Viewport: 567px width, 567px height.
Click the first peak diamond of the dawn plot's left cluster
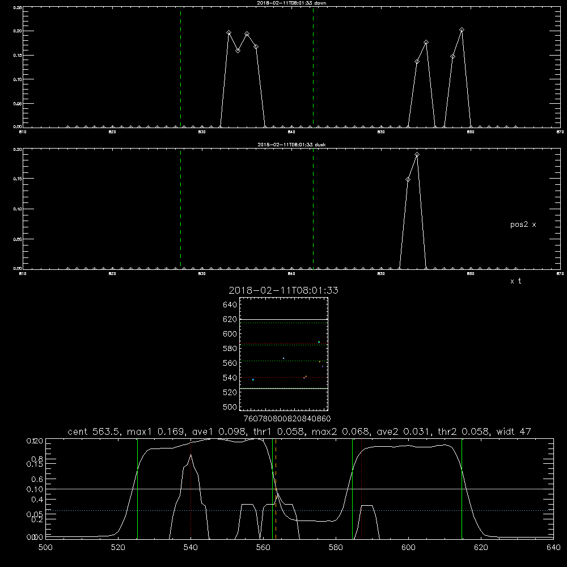[x=229, y=33]
